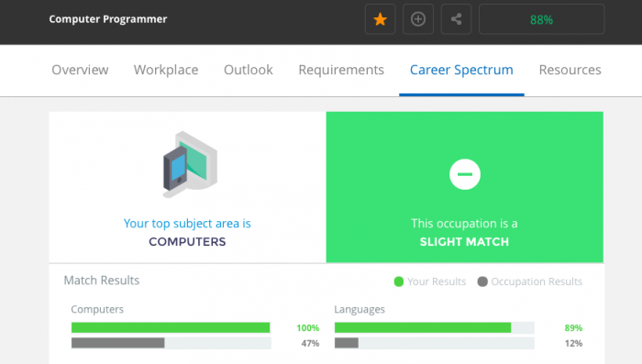Image resolution: width=642 pixels, height=364 pixels.
Task: Click the computer and phone illustration
Action: coord(190,164)
